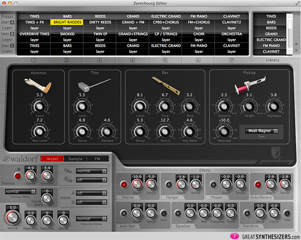Click the Echo/Reverb Depth knob
The width and height of the screenshot is (301, 240).
(271, 185)
